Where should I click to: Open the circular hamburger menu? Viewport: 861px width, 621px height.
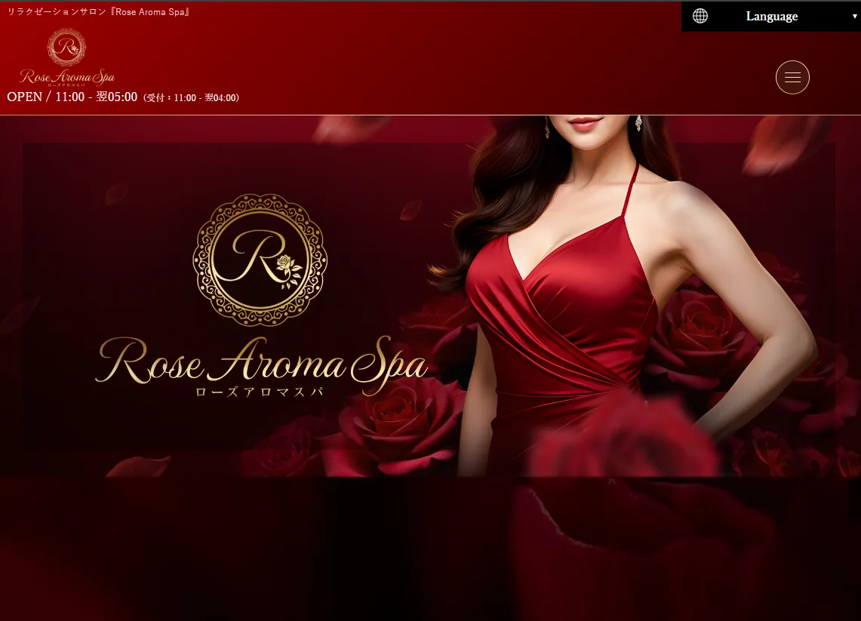pyautogui.click(x=792, y=78)
